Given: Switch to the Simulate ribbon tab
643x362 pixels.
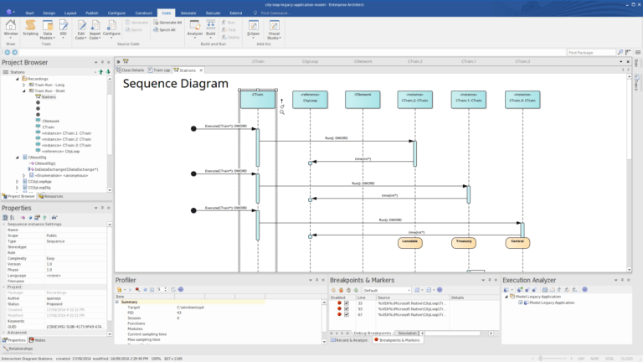Looking at the screenshot, I should click(x=190, y=13).
